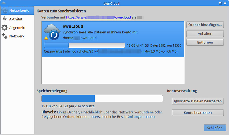Open the Netzwerk arrows icon
The height and width of the screenshot is (135, 229).
click(5, 36)
